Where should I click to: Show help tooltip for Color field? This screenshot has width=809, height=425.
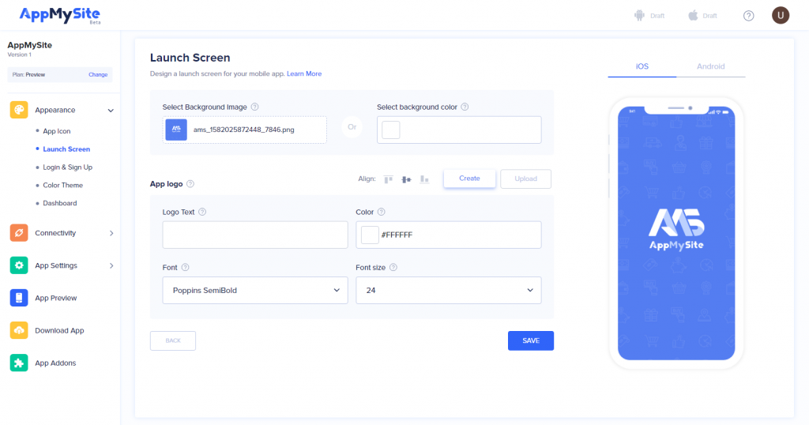pyautogui.click(x=382, y=212)
